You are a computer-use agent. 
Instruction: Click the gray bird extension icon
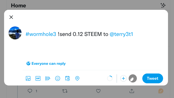click(x=133, y=78)
